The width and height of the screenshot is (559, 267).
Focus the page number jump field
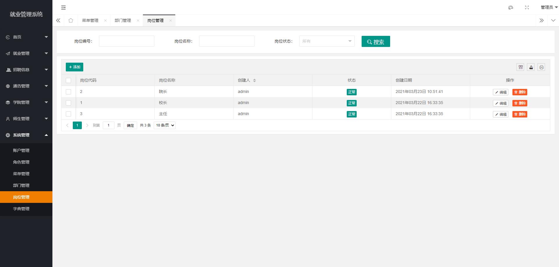109,125
